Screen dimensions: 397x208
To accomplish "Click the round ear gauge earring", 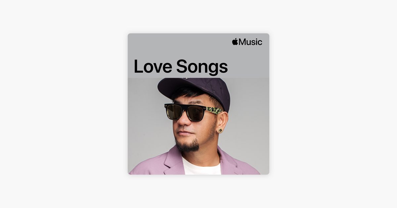I will 220,131.
